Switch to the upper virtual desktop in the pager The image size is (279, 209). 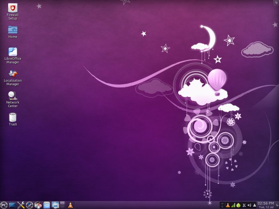[62, 203]
